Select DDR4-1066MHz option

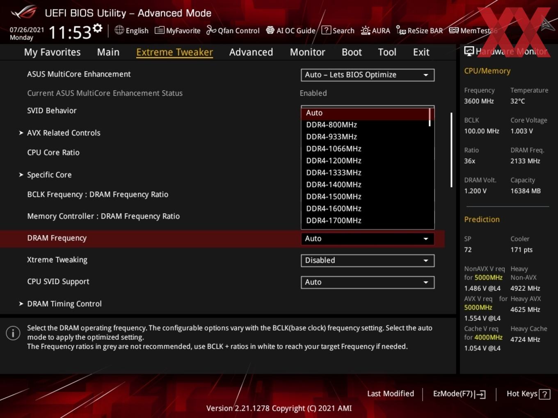coord(365,148)
